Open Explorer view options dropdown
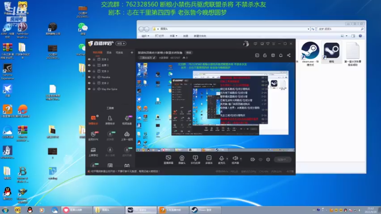 [x=347, y=36]
